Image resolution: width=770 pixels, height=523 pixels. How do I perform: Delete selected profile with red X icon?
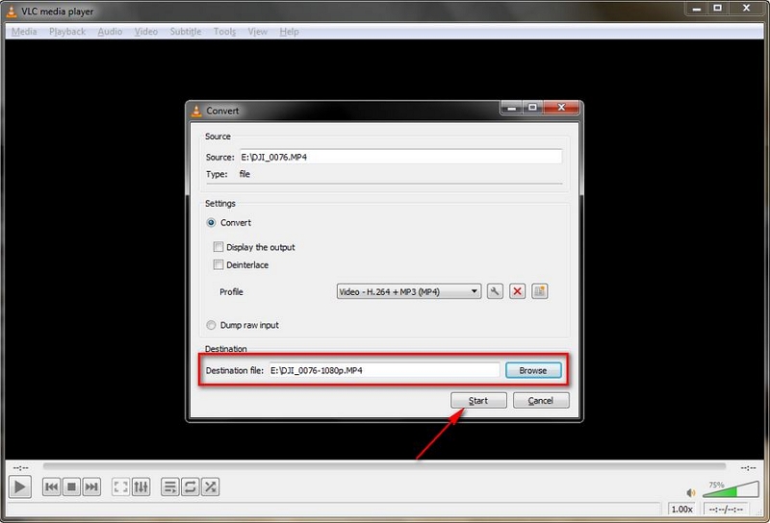(517, 291)
